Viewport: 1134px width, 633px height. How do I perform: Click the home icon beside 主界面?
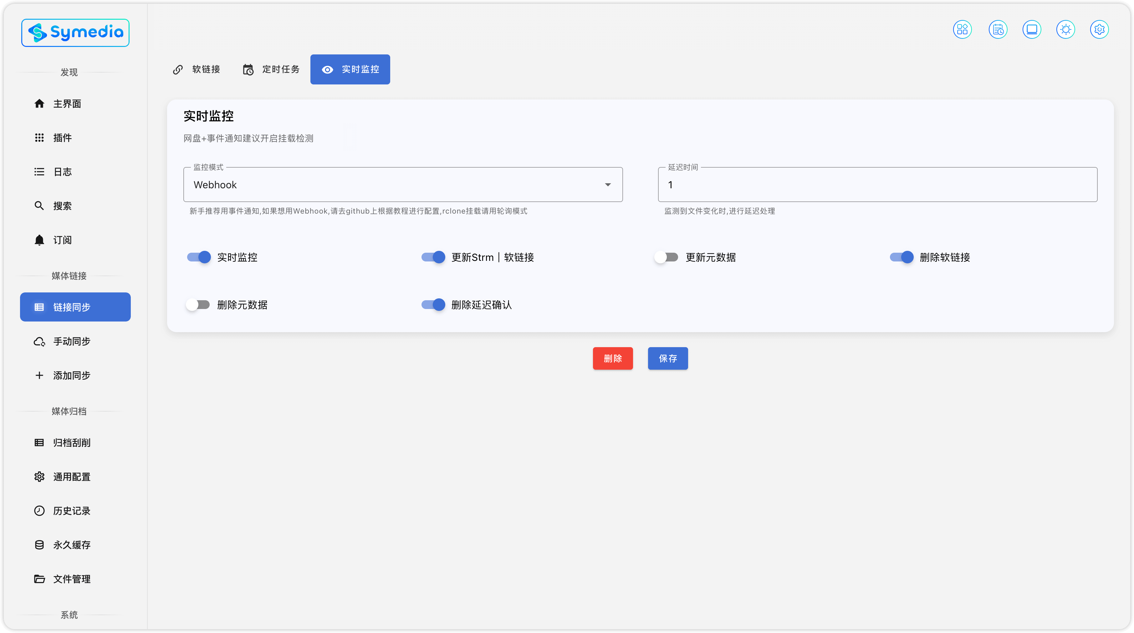pyautogui.click(x=39, y=104)
